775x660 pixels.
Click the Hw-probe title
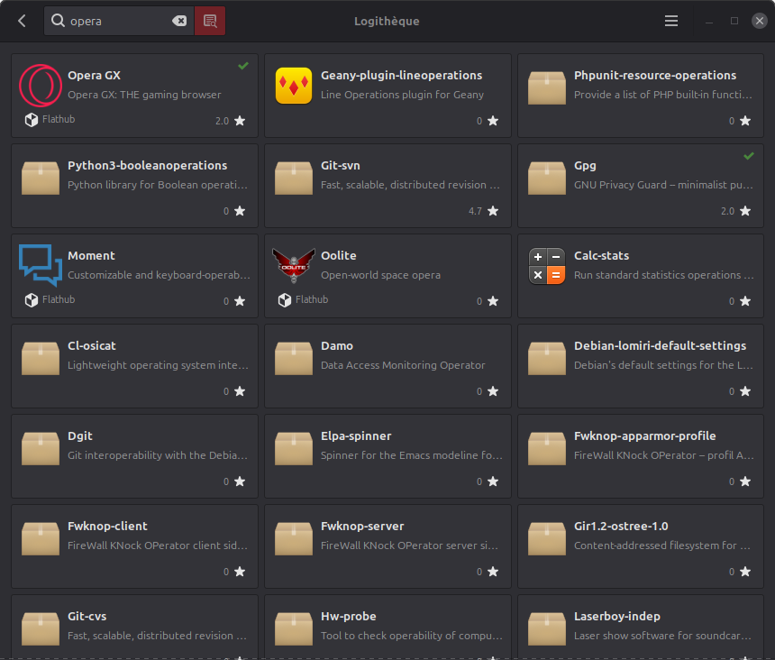(x=349, y=617)
